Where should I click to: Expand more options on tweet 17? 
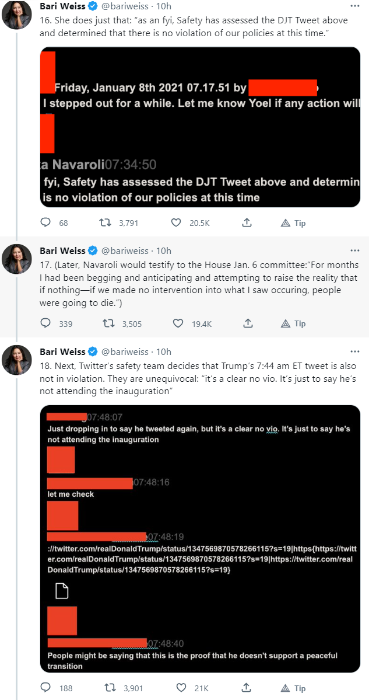coord(354,251)
